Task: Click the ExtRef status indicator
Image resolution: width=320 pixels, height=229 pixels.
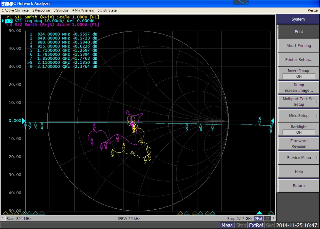Action: click(x=256, y=225)
